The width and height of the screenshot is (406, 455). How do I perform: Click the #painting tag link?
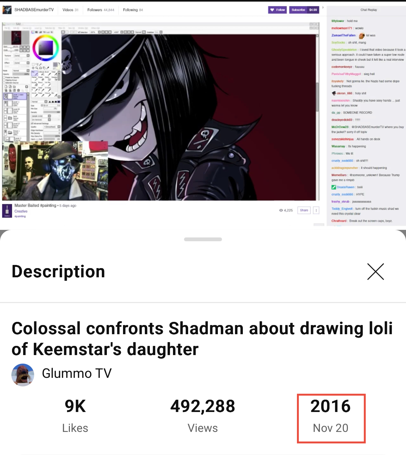point(20,216)
